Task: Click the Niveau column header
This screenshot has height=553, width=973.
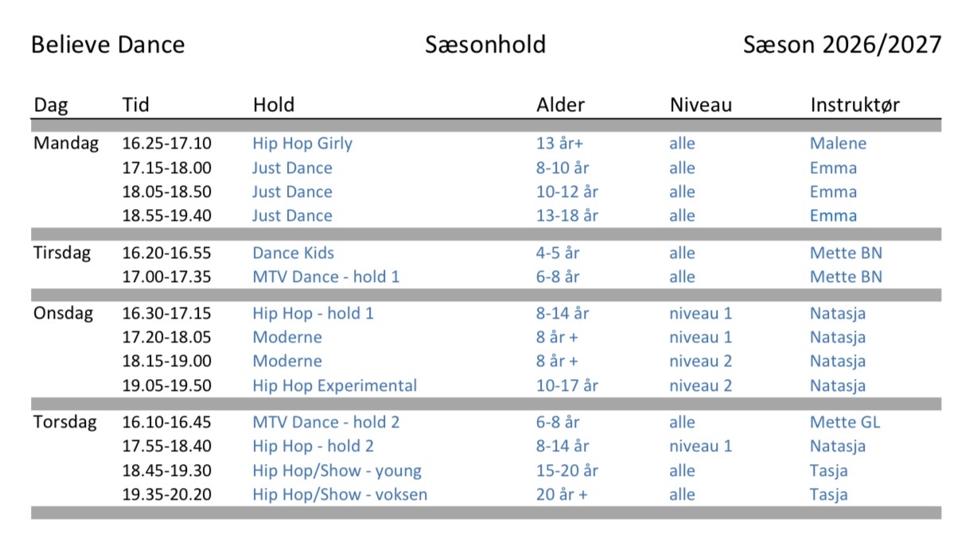Action: pos(700,105)
